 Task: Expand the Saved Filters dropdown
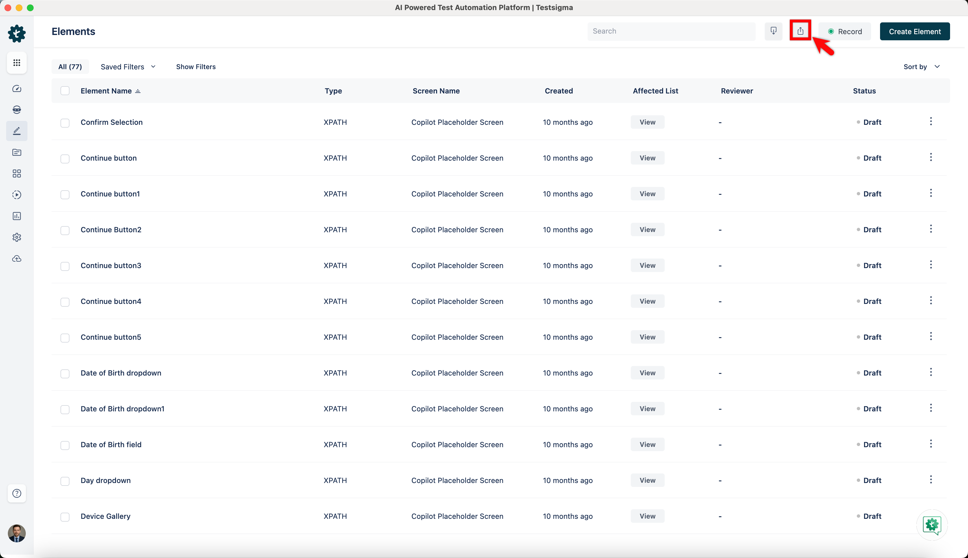(x=128, y=67)
